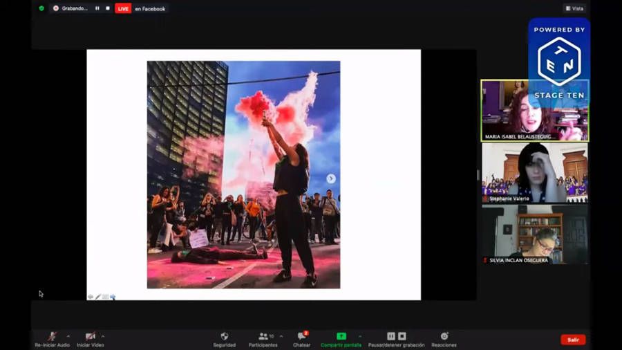Expand audio options arrow beside microphone
This screenshot has width=622, height=350.
(68, 336)
